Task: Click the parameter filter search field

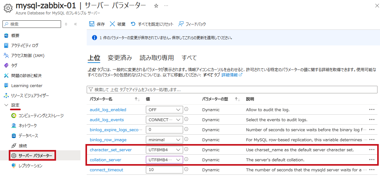Action: 232,90
